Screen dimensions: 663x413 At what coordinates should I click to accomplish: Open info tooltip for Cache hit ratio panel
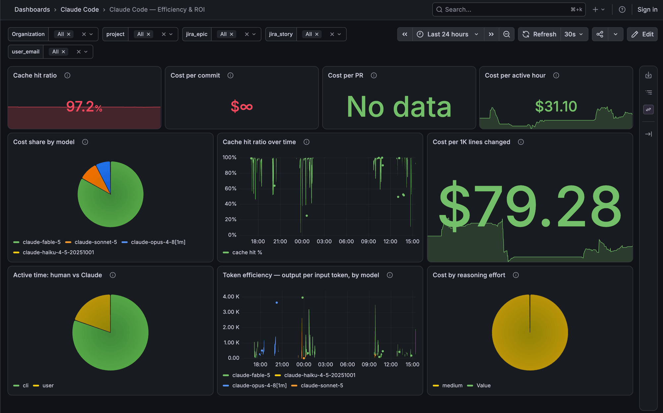tap(67, 76)
